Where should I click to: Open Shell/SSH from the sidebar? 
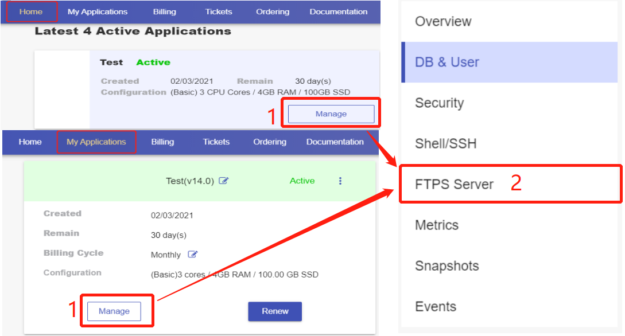[x=445, y=143]
